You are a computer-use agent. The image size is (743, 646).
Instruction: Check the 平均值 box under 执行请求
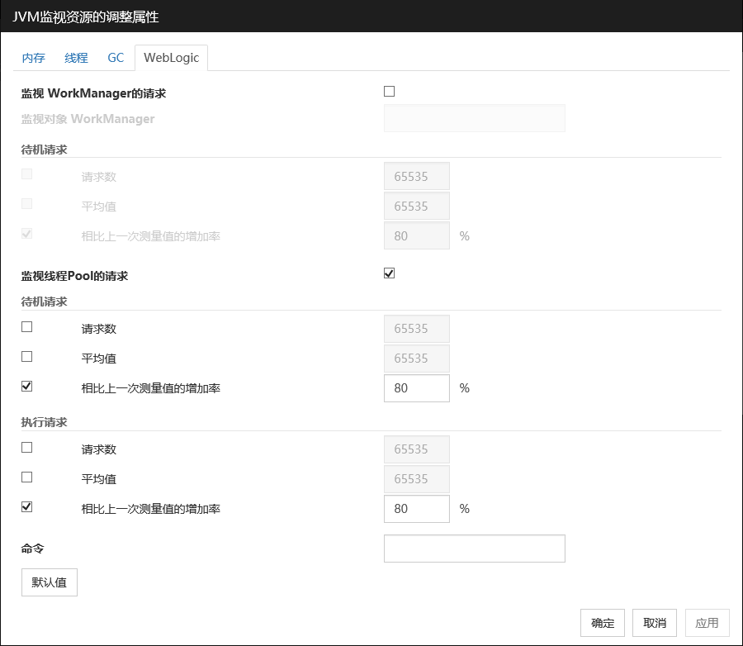(27, 477)
